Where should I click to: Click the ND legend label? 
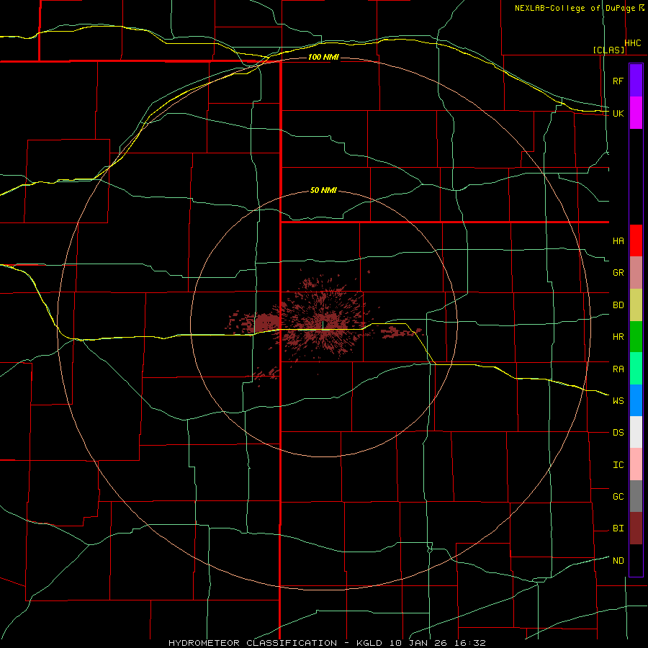coord(618,560)
